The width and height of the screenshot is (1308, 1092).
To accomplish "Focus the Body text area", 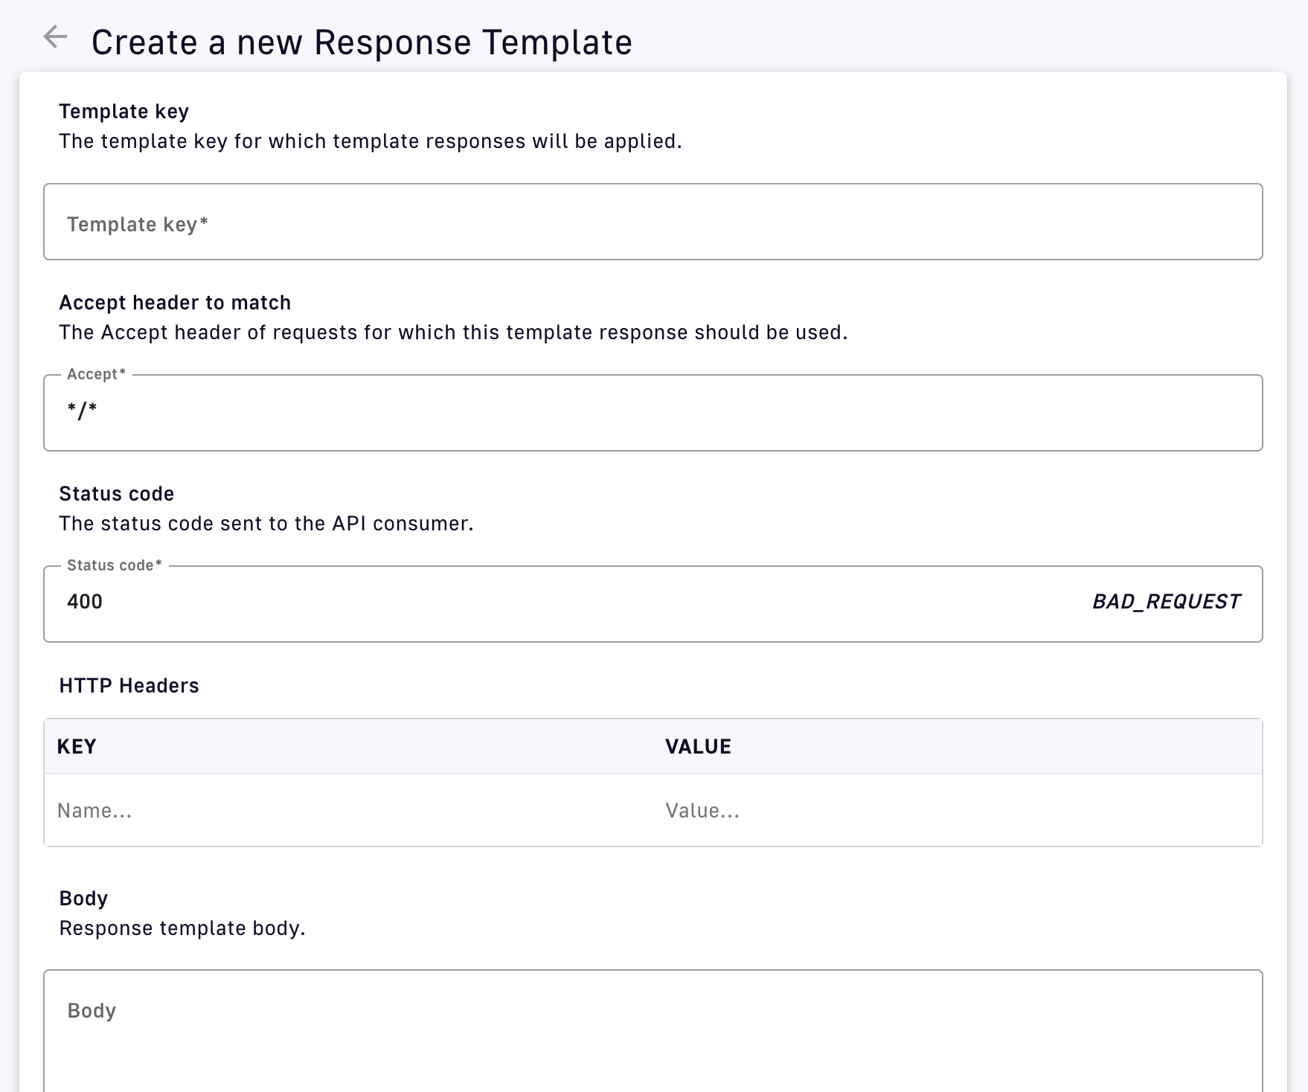I will 653,1030.
